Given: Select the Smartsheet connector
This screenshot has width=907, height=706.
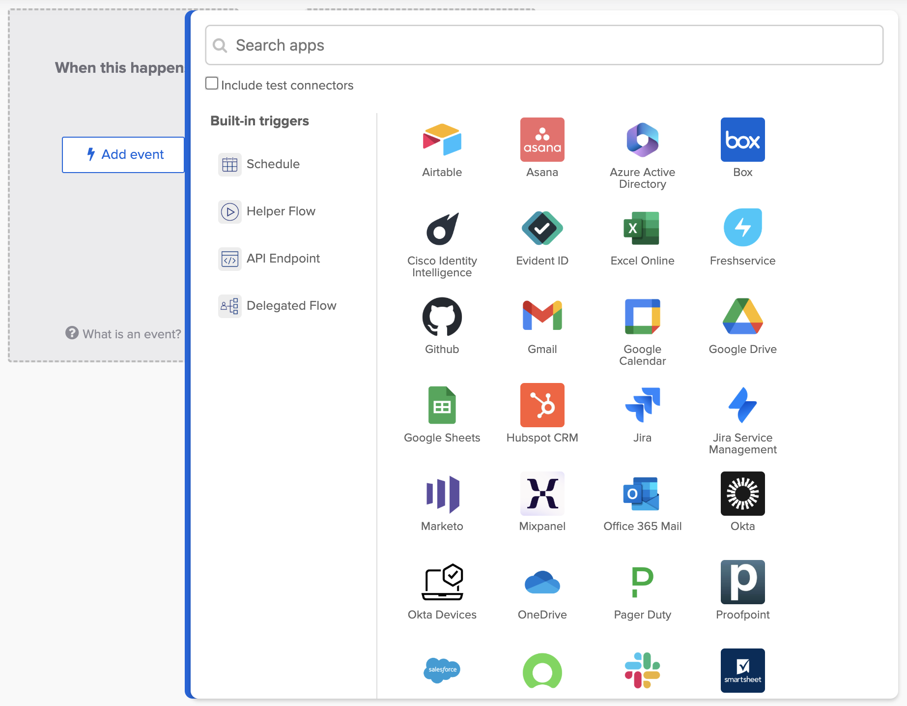Looking at the screenshot, I should pyautogui.click(x=742, y=671).
